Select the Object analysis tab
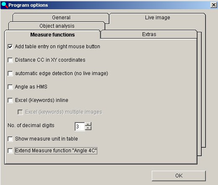The width and height of the screenshot is (218, 185). (57, 26)
